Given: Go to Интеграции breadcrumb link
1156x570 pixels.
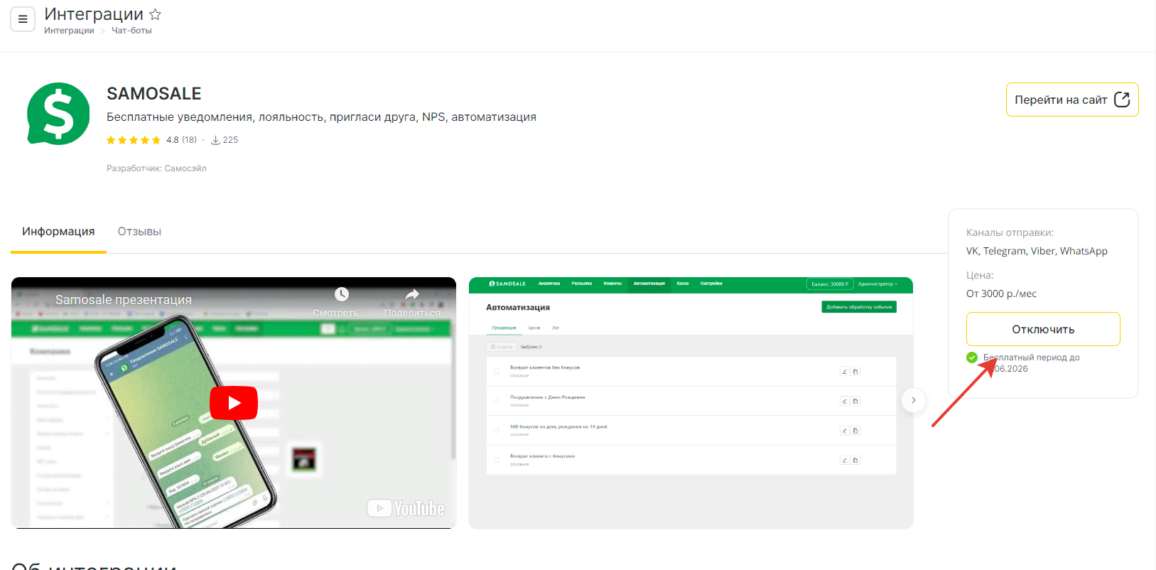Looking at the screenshot, I should coord(69,31).
